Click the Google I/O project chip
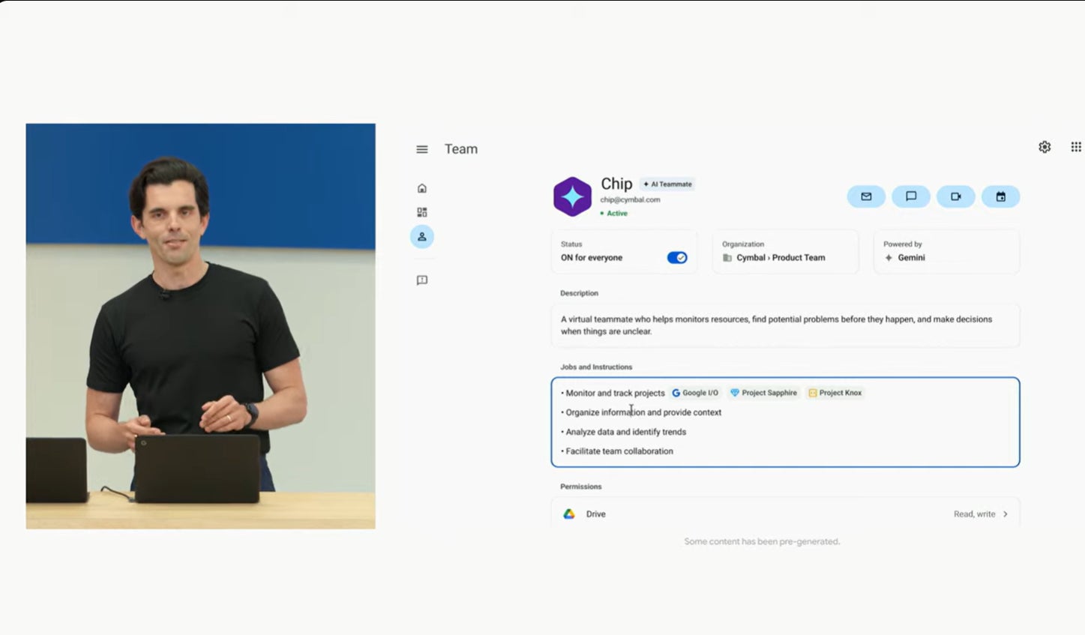Screen dimensions: 1085x635 coord(694,392)
